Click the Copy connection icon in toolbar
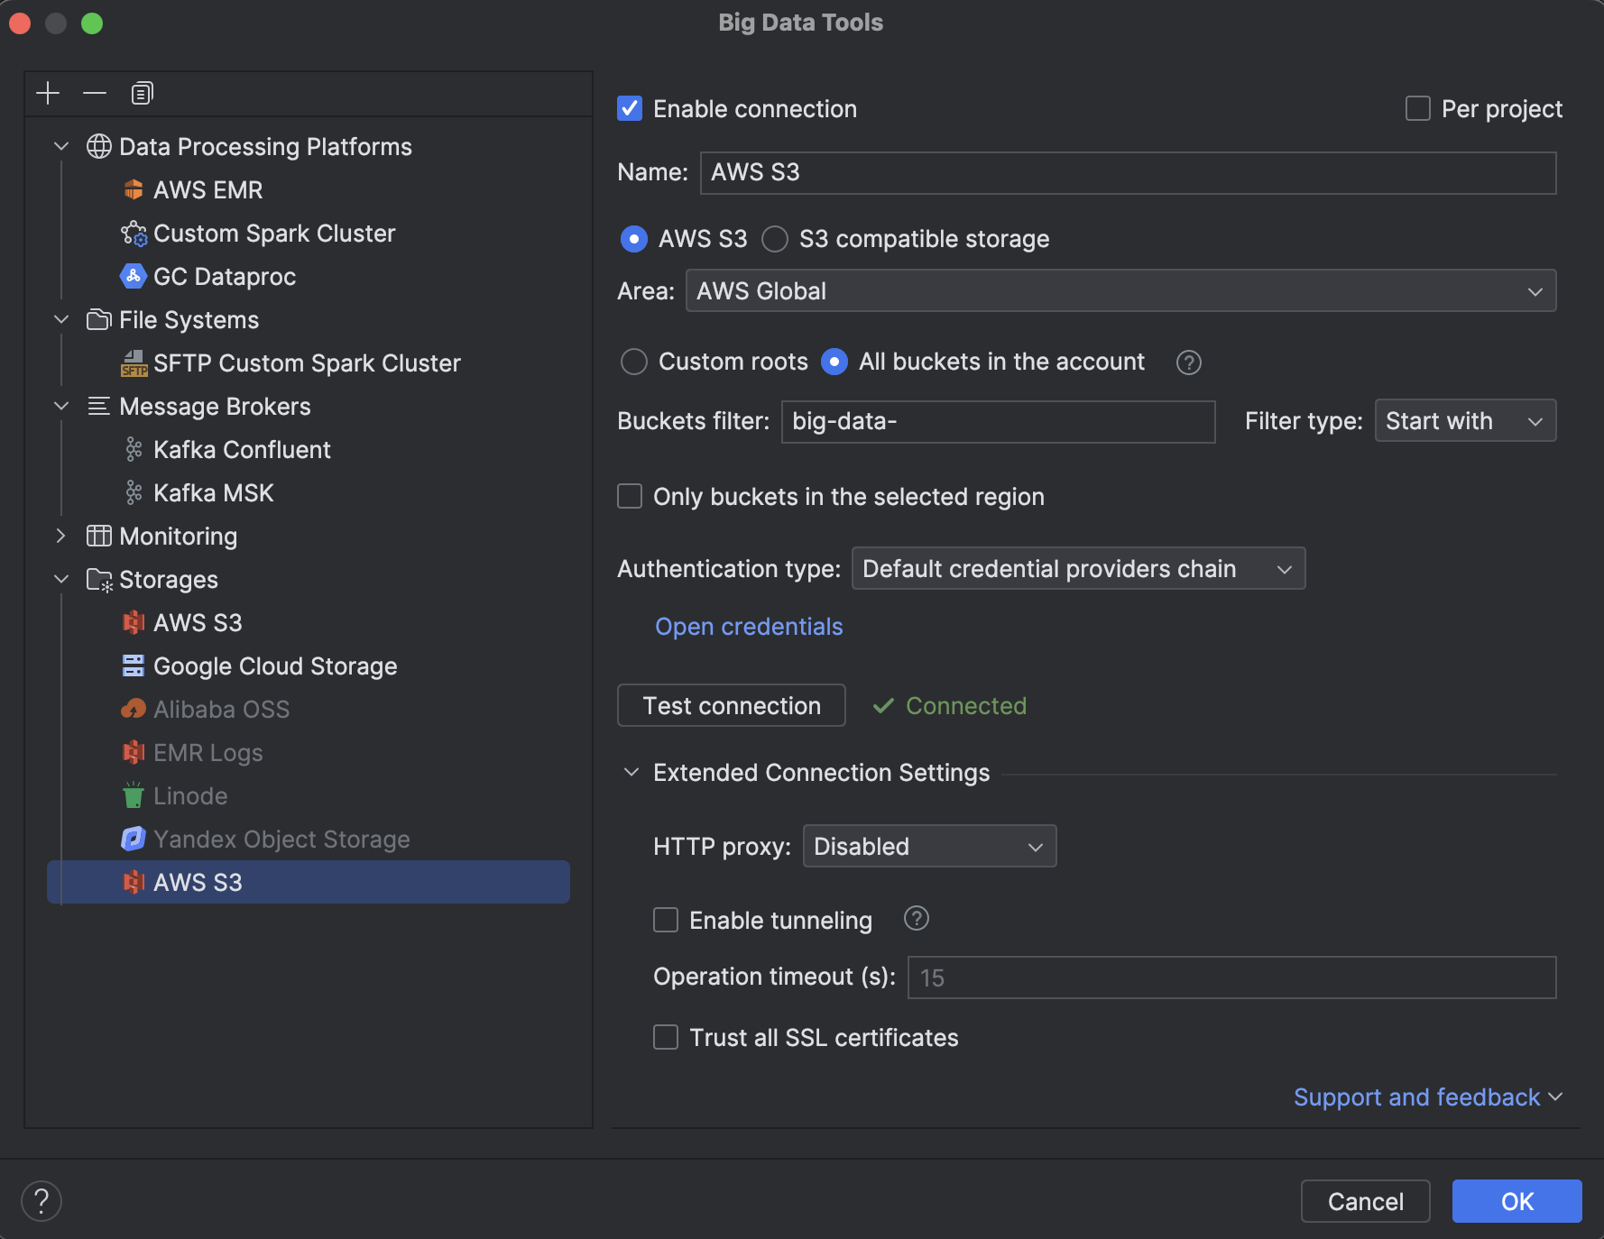The width and height of the screenshot is (1604, 1239). (141, 93)
